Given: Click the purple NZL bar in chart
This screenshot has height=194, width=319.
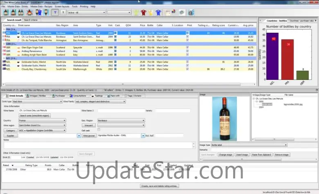Looking at the screenshot, I should pyautogui.click(x=272, y=56).
